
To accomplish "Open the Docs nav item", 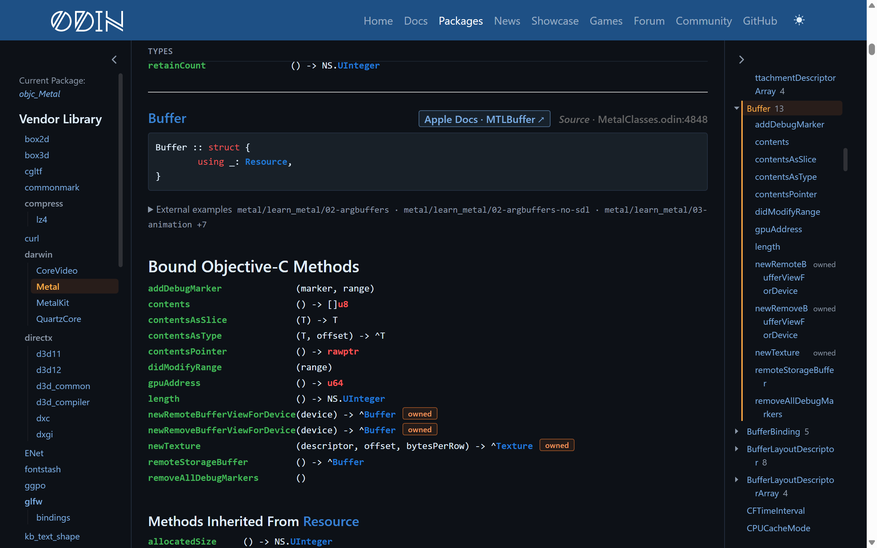I will click(416, 21).
